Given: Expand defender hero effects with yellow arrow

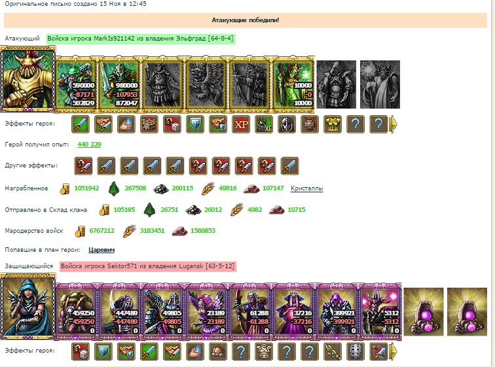Looking at the screenshot, I should 394,351.
